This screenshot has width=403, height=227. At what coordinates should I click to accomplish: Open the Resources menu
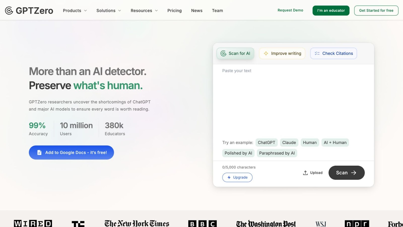(x=144, y=11)
